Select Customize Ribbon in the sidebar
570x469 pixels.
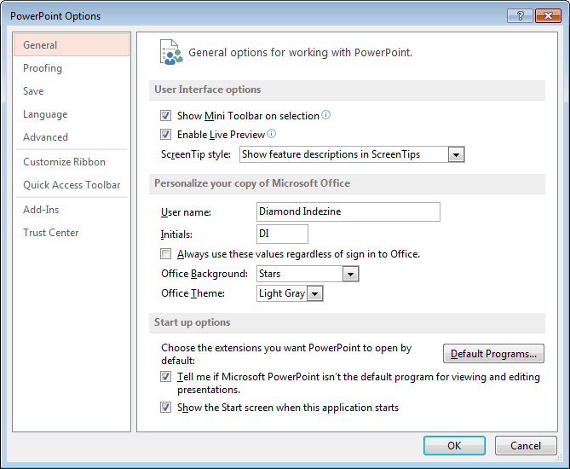click(65, 162)
